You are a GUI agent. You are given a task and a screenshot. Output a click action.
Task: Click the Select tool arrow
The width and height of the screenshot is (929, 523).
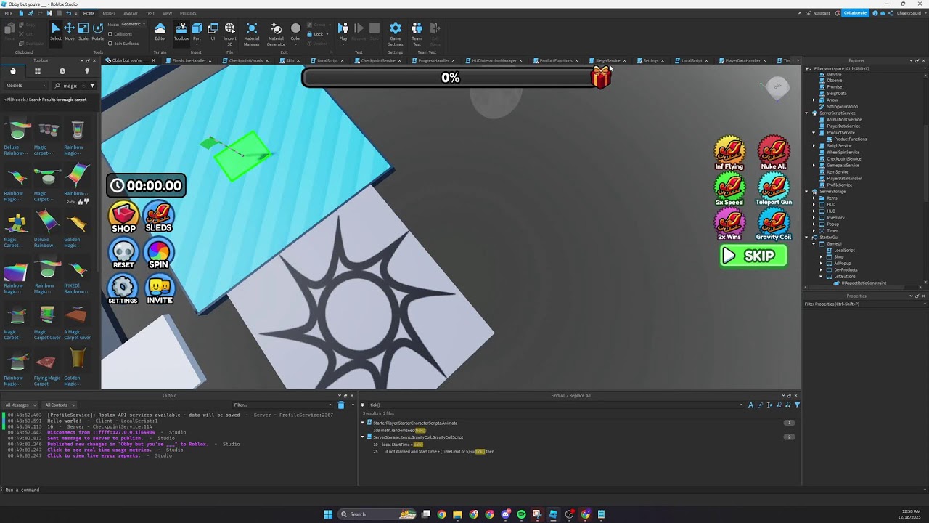click(55, 31)
